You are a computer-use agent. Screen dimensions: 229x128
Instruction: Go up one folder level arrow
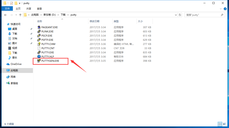click(20, 15)
